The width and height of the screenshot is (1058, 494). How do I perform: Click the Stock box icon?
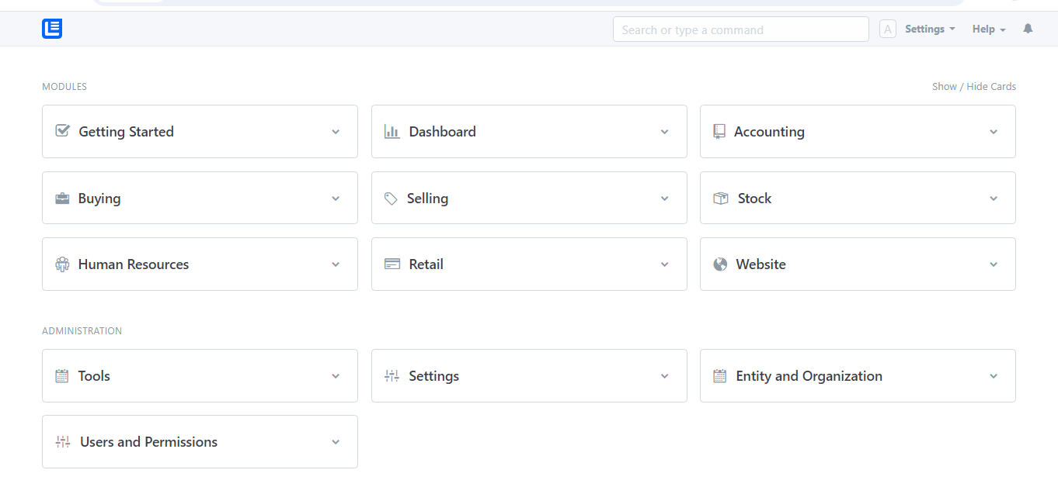click(x=721, y=198)
